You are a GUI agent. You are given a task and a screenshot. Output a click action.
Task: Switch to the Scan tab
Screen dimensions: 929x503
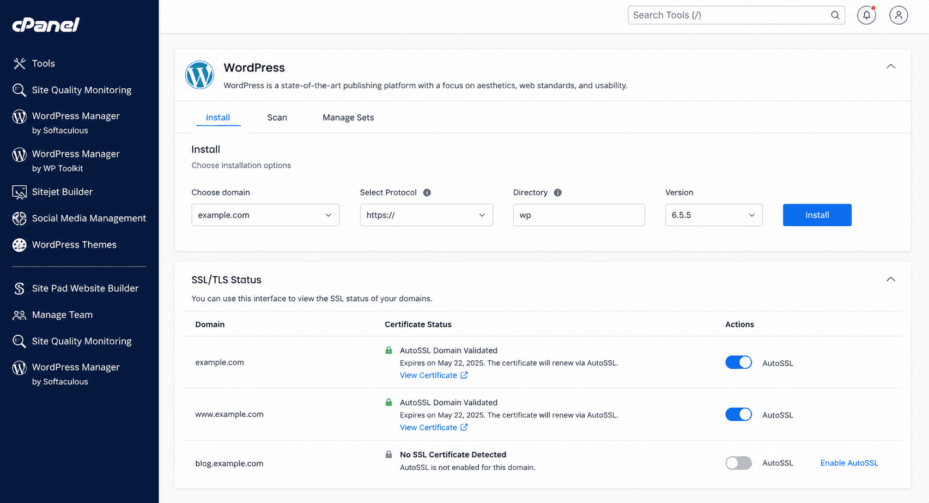pos(277,118)
